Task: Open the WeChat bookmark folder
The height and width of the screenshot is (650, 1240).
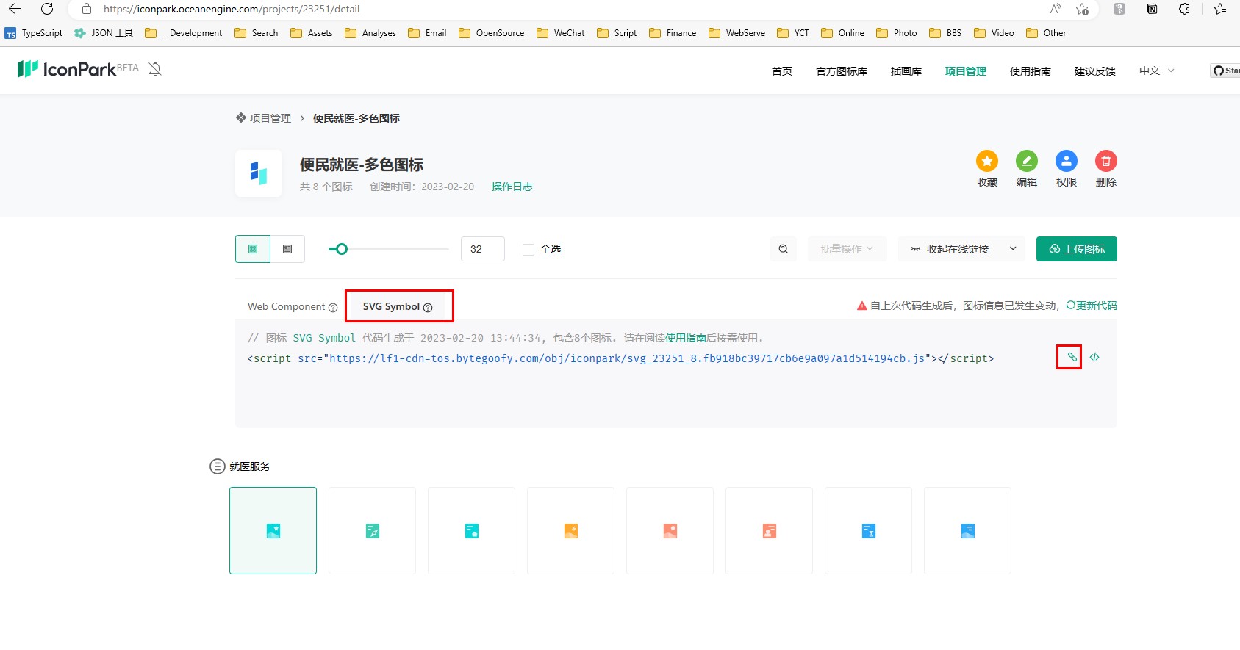Action: coord(561,33)
